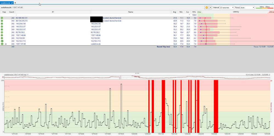Select hop 2 green circle icon
Screen dimensions: 274x136
pos(2,18)
